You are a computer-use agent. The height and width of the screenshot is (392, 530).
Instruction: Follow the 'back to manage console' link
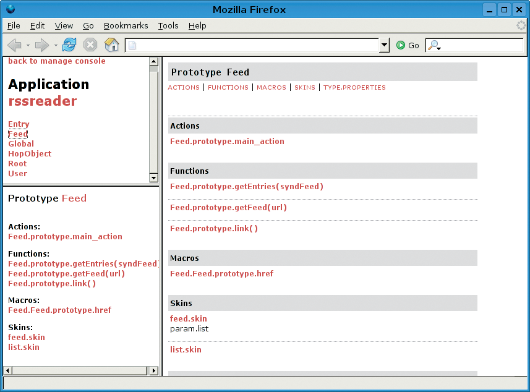pos(57,61)
